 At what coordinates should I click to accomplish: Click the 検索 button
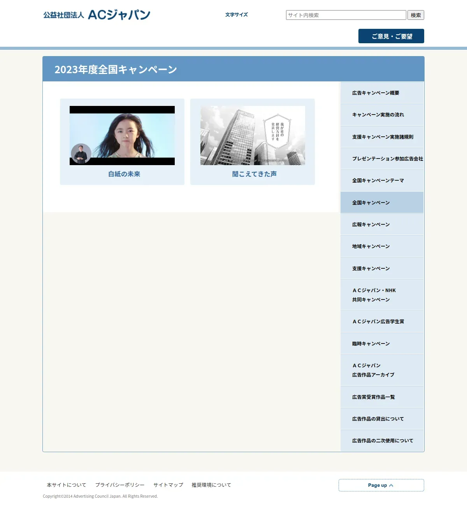[416, 15]
